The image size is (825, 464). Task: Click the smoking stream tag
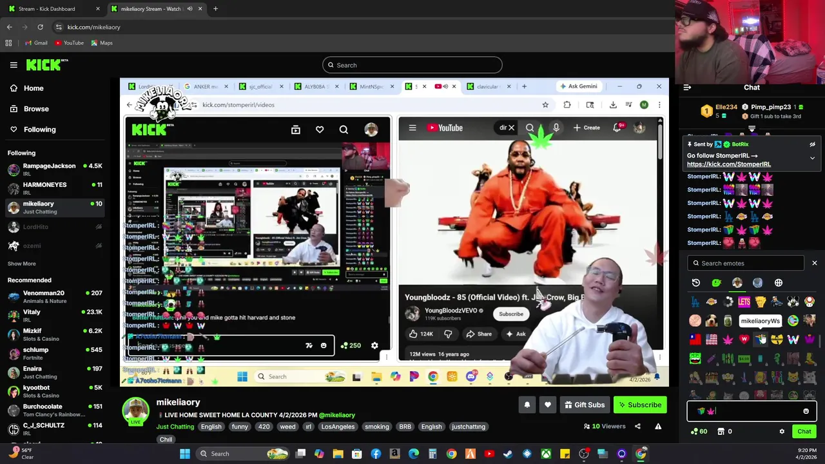coord(377,427)
